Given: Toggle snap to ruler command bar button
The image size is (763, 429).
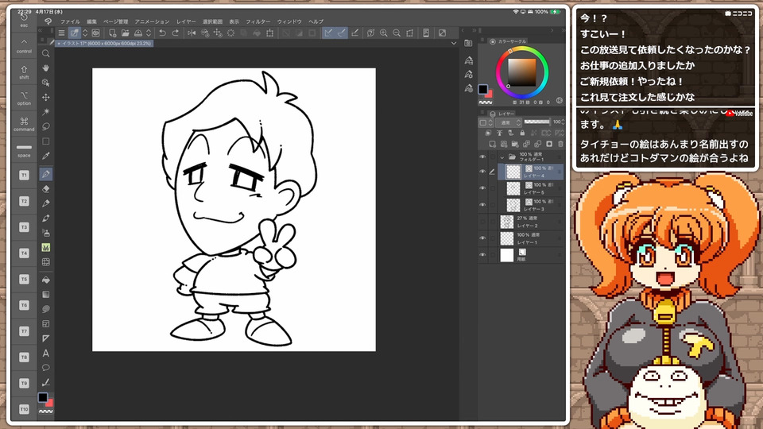Looking at the screenshot, I should point(328,33).
